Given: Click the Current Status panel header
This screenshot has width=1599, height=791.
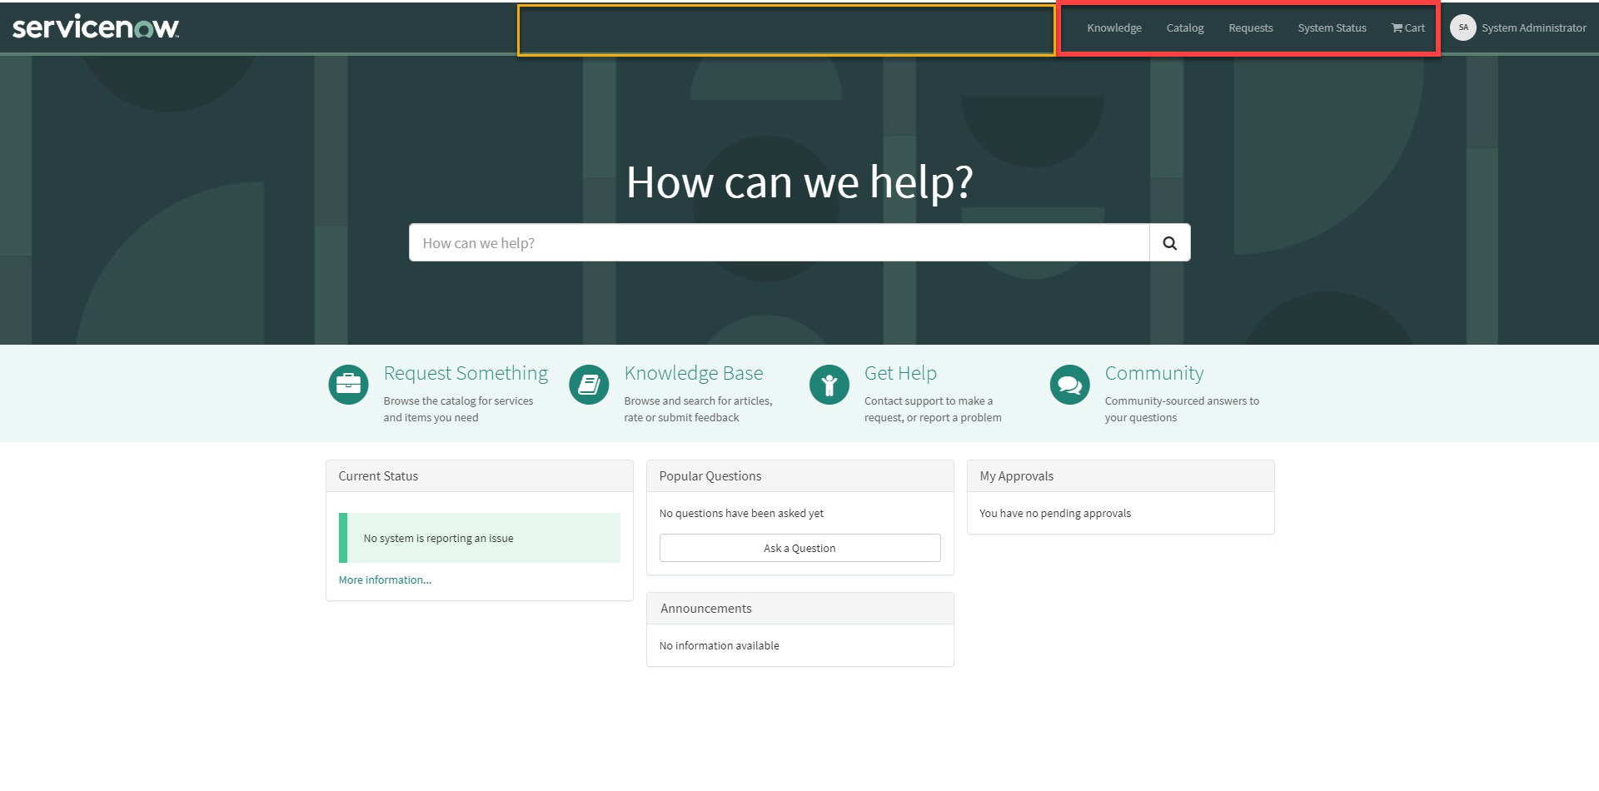Looking at the screenshot, I should [480, 476].
